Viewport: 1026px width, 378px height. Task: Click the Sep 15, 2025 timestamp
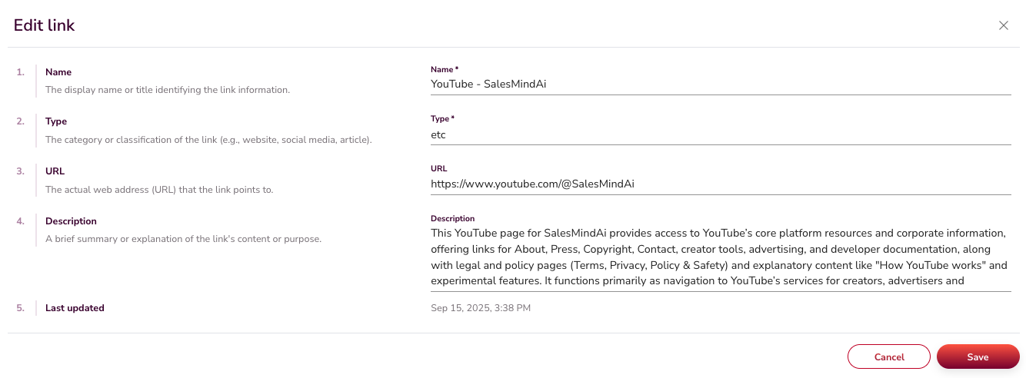click(x=481, y=308)
